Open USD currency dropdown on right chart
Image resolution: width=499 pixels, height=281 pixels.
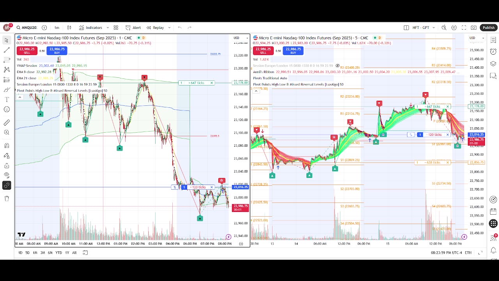click(477, 38)
